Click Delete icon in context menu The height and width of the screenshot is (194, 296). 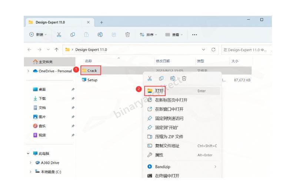tap(184, 78)
